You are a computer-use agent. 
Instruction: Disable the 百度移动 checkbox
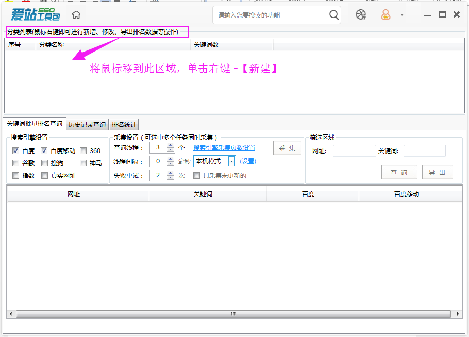[x=45, y=151]
